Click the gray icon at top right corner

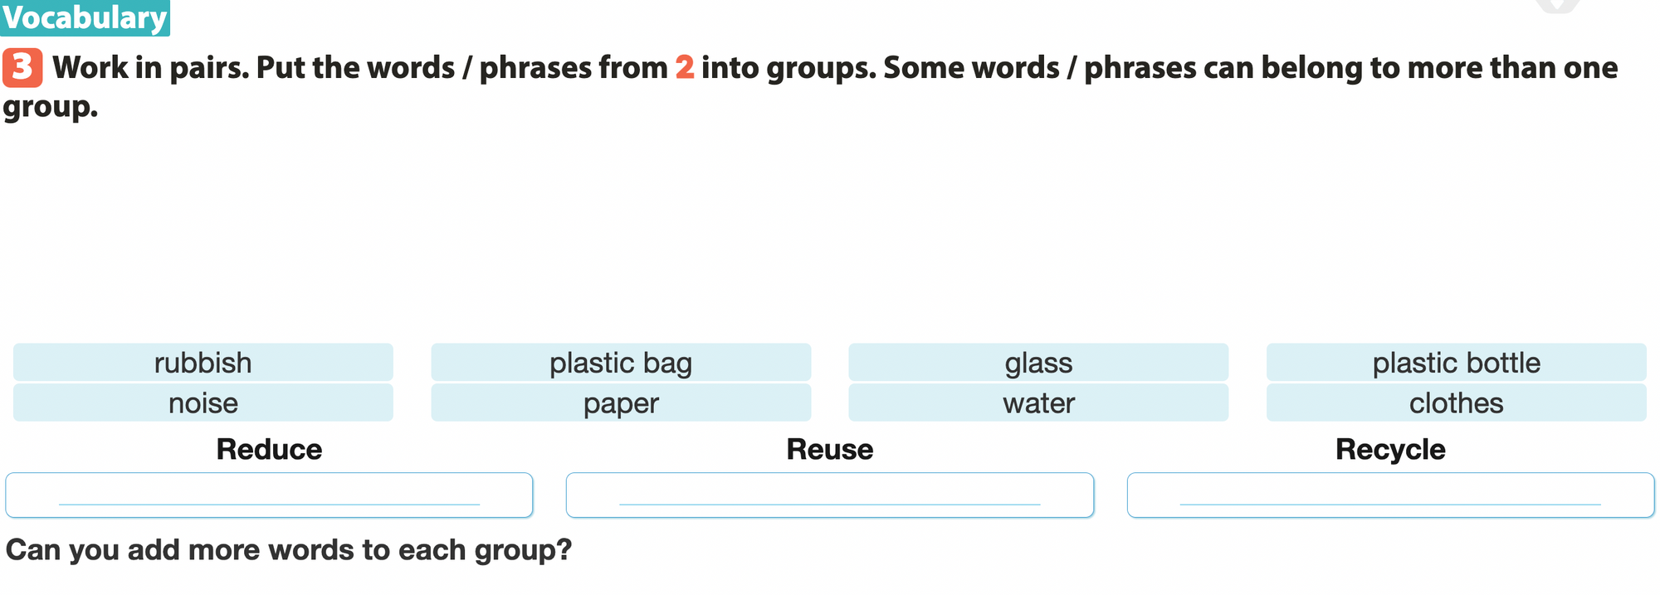point(1557,5)
